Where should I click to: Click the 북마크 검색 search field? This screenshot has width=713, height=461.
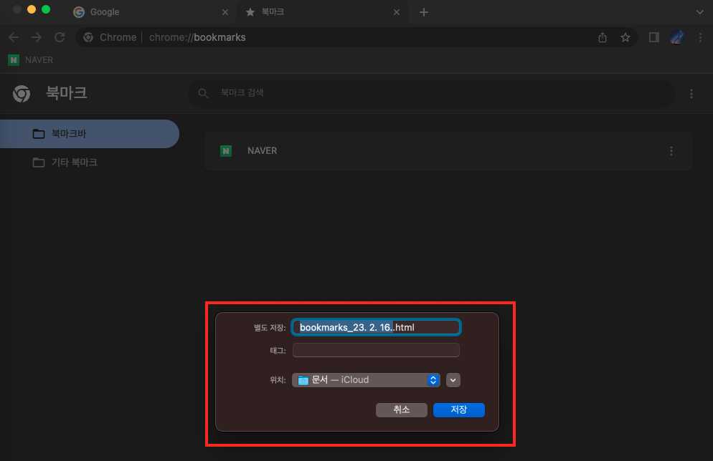point(431,94)
